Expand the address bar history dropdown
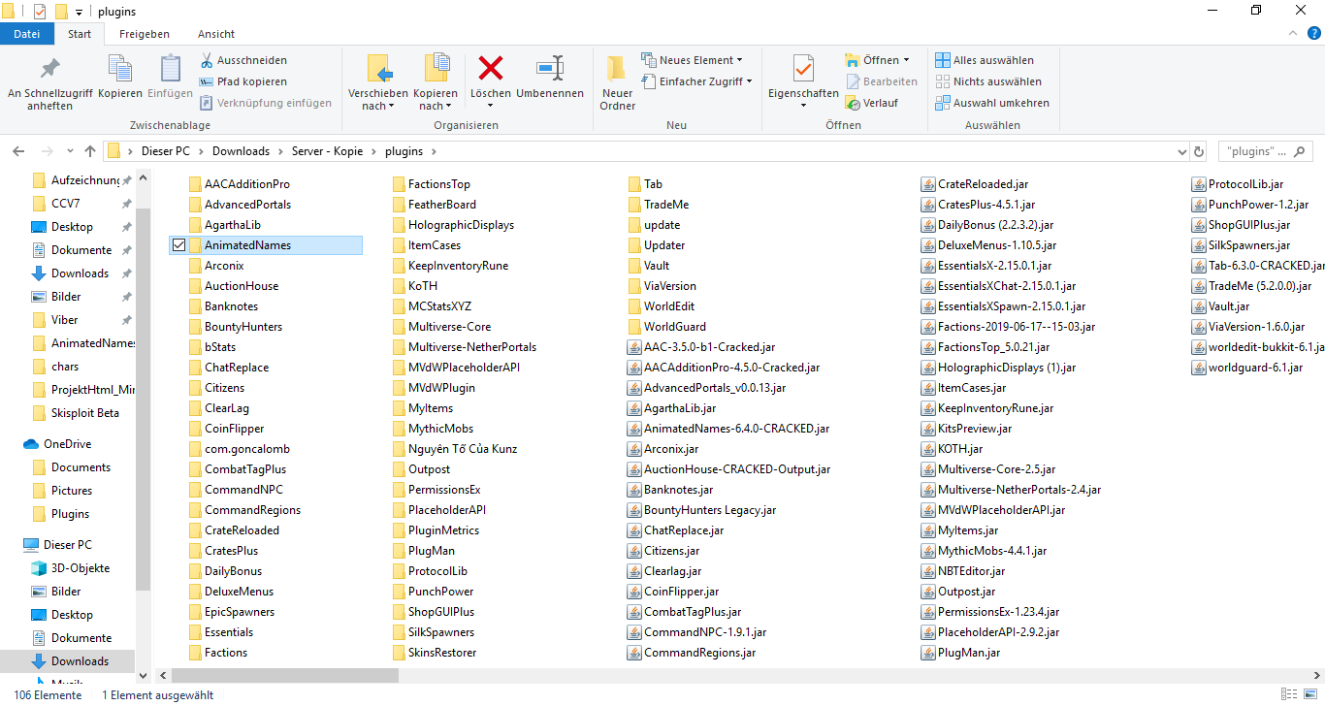The height and width of the screenshot is (706, 1325). coord(1180,152)
